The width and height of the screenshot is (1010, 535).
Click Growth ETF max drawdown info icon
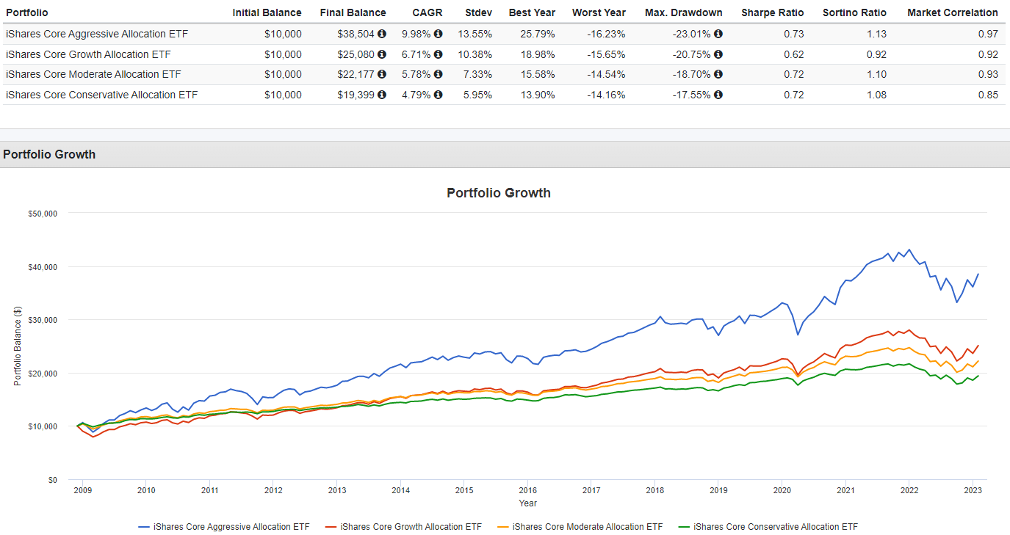pos(718,54)
